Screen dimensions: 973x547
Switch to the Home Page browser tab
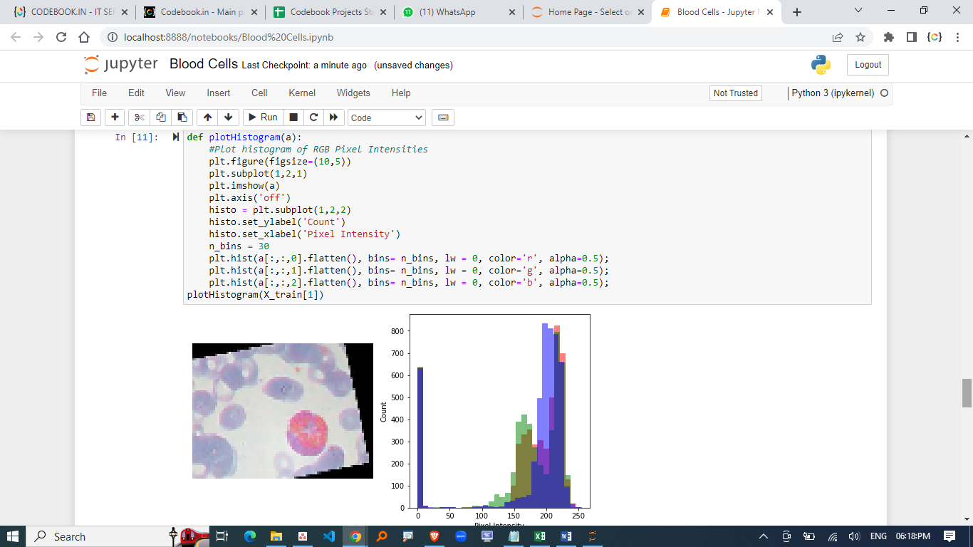[588, 12]
